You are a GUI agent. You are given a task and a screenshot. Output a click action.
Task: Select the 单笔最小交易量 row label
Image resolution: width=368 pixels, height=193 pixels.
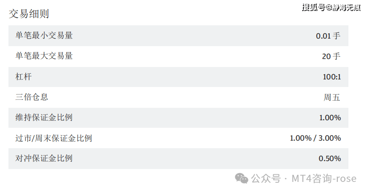point(44,35)
